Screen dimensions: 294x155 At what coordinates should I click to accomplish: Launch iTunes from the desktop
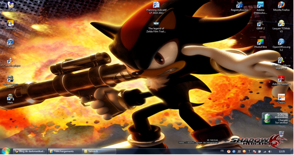pos(10,43)
